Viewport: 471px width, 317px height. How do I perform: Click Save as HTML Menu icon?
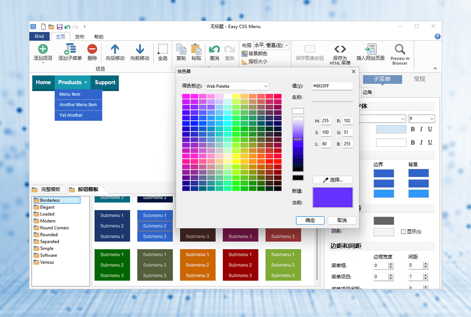point(340,49)
